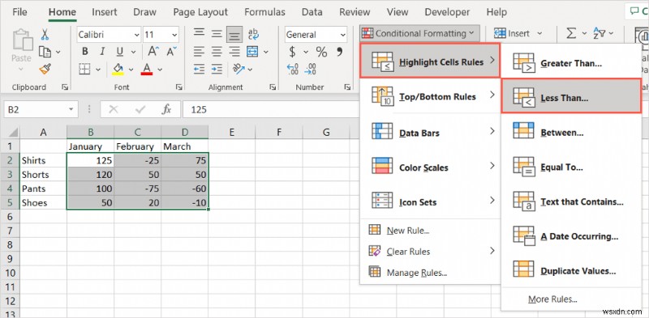Open the File tab
Viewport: 649px width, 318px height.
[19, 12]
